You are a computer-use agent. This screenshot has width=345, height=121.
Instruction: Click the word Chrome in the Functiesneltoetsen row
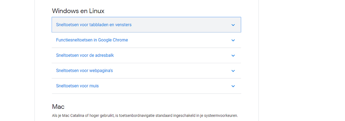[x=121, y=40]
